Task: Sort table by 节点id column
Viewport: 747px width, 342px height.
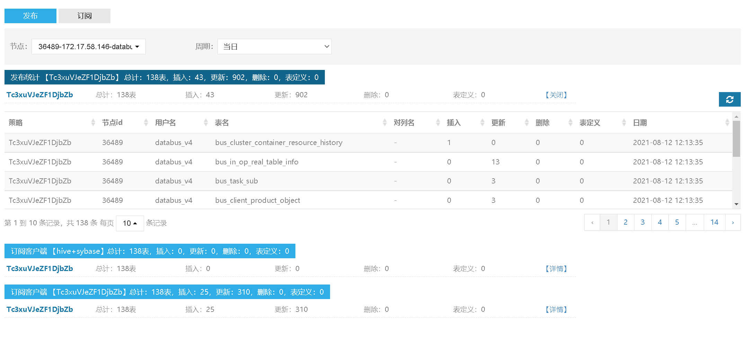Action: pos(146,123)
